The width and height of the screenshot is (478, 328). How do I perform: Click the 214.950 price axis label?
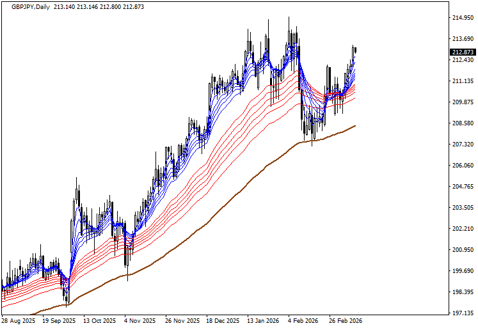coord(462,18)
